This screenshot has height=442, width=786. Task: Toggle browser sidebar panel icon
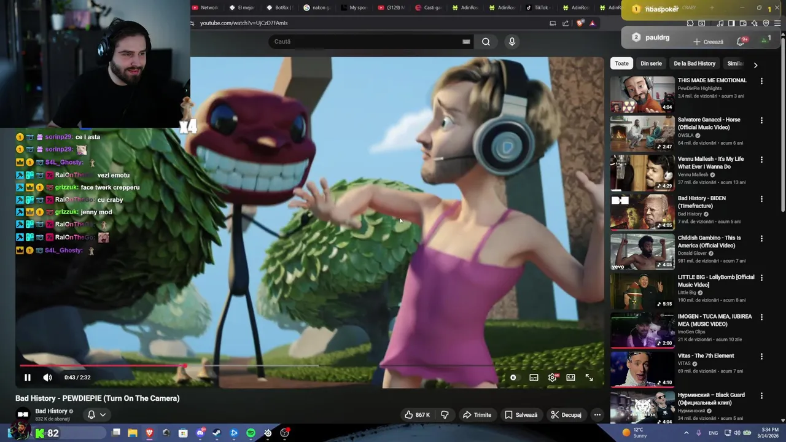click(731, 23)
